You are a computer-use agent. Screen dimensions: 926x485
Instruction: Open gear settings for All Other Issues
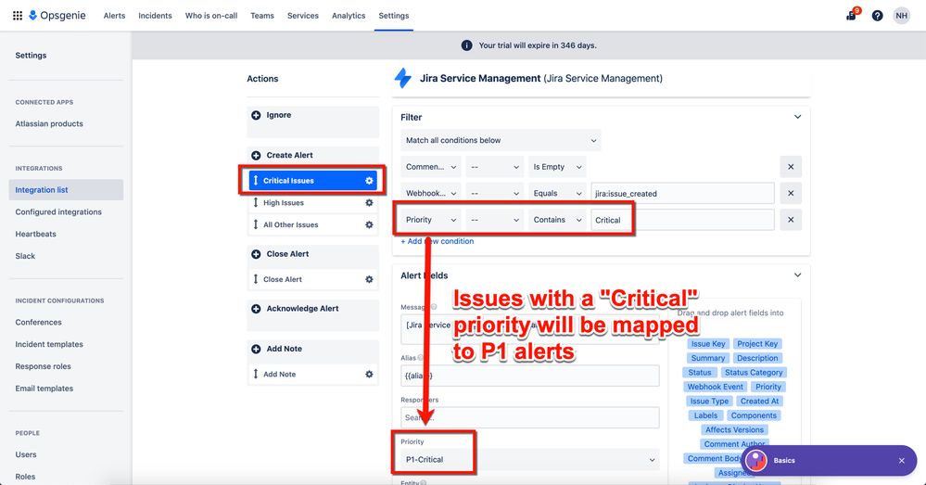pyautogui.click(x=369, y=225)
